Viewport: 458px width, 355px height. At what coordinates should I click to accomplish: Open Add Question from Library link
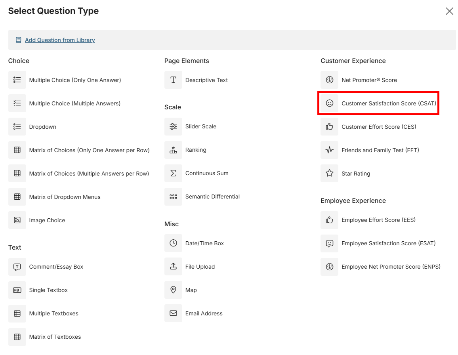pos(60,40)
